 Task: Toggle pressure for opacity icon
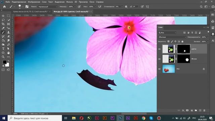79,7
